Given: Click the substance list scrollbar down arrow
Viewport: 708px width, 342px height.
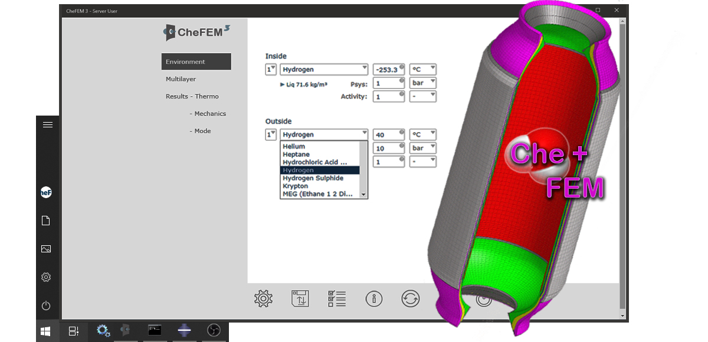Looking at the screenshot, I should (x=364, y=195).
